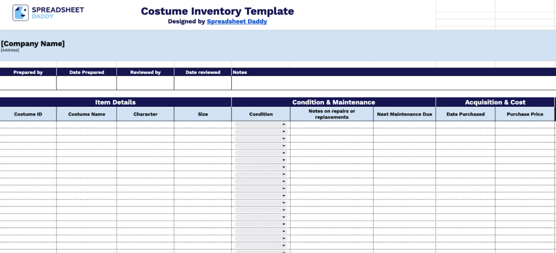This screenshot has width=556, height=253.
Task: Open the Spreadsheet Daddy hyperlink
Action: 237,22
